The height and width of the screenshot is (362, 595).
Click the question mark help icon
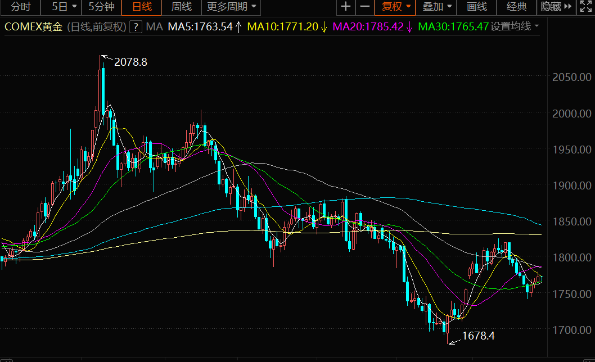coord(136,27)
